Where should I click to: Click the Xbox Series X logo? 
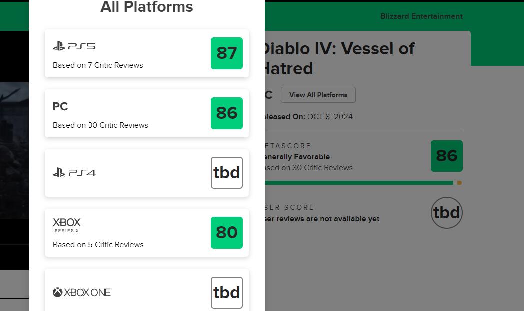(x=67, y=225)
